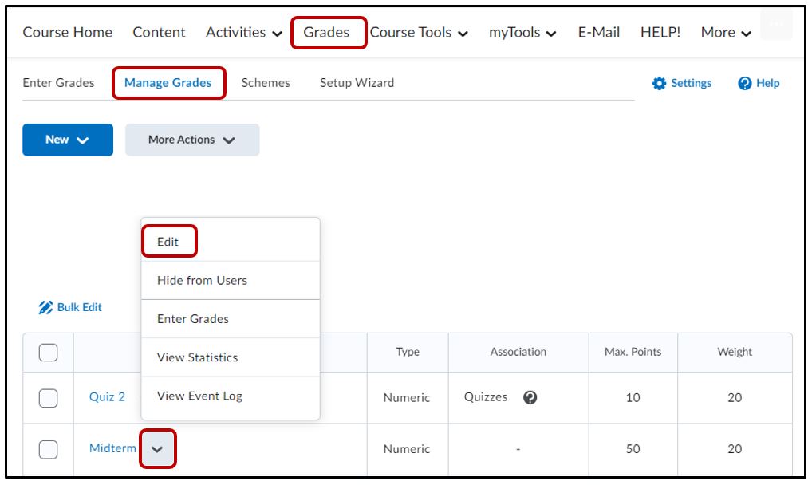Viewport: 812px width, 485px height.
Task: Select View Statistics in the context menu
Action: point(197,357)
